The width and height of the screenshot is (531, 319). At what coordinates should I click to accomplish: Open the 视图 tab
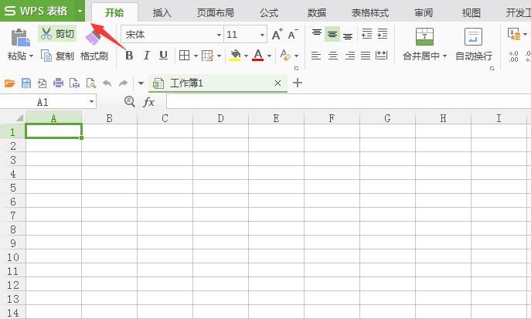click(x=471, y=13)
